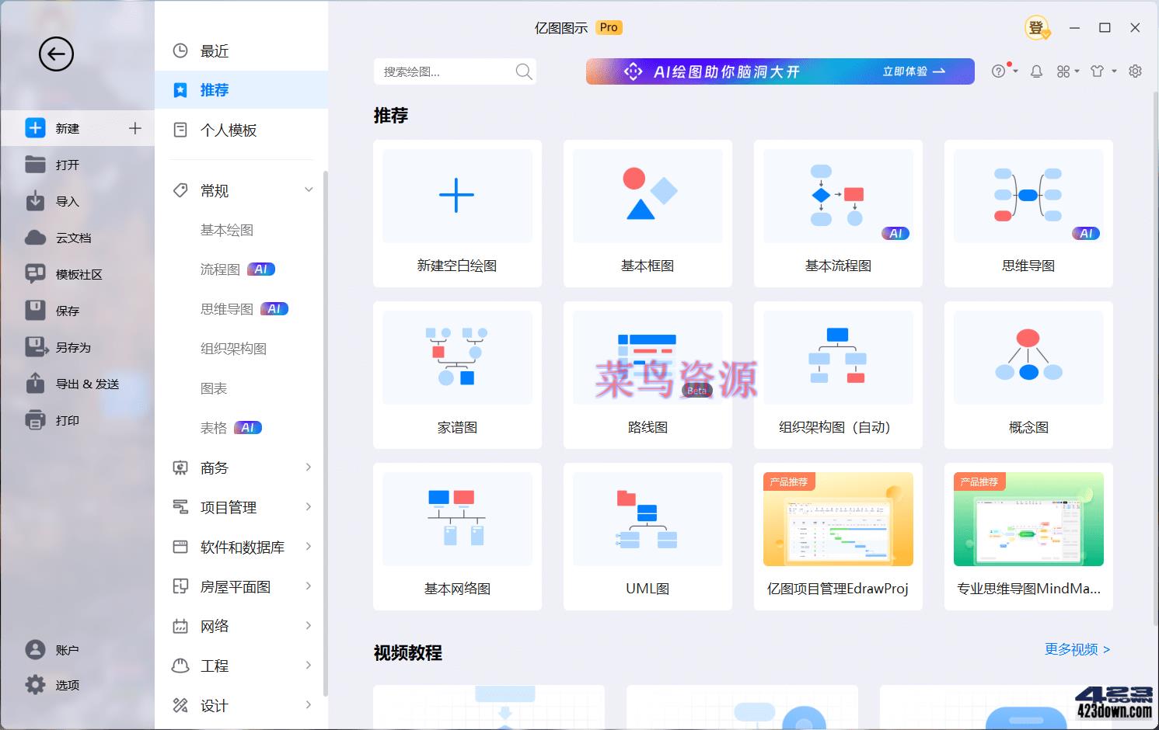The image size is (1159, 730).
Task: Open 更多视频 link beside 视频教程
Action: 1075,650
